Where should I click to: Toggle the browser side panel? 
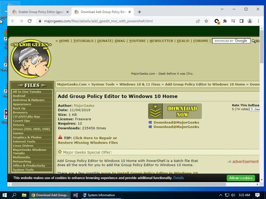click(x=241, y=21)
